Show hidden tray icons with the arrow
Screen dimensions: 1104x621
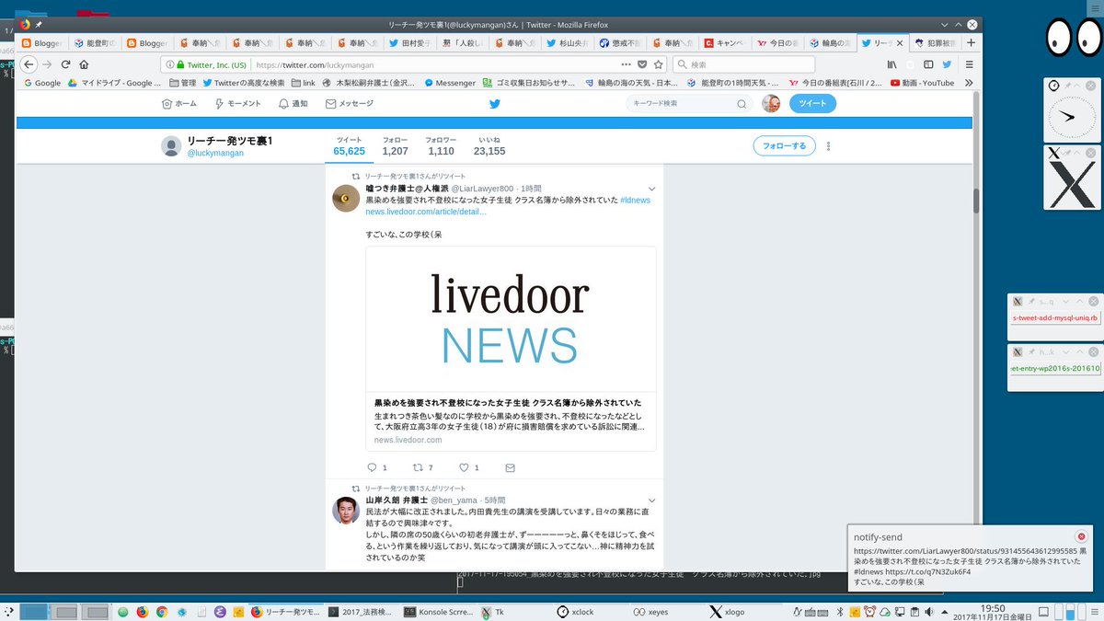pyautogui.click(x=945, y=611)
